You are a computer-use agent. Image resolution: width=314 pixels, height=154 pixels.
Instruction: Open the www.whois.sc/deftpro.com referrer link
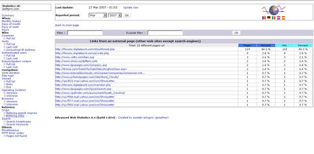tap(76, 61)
